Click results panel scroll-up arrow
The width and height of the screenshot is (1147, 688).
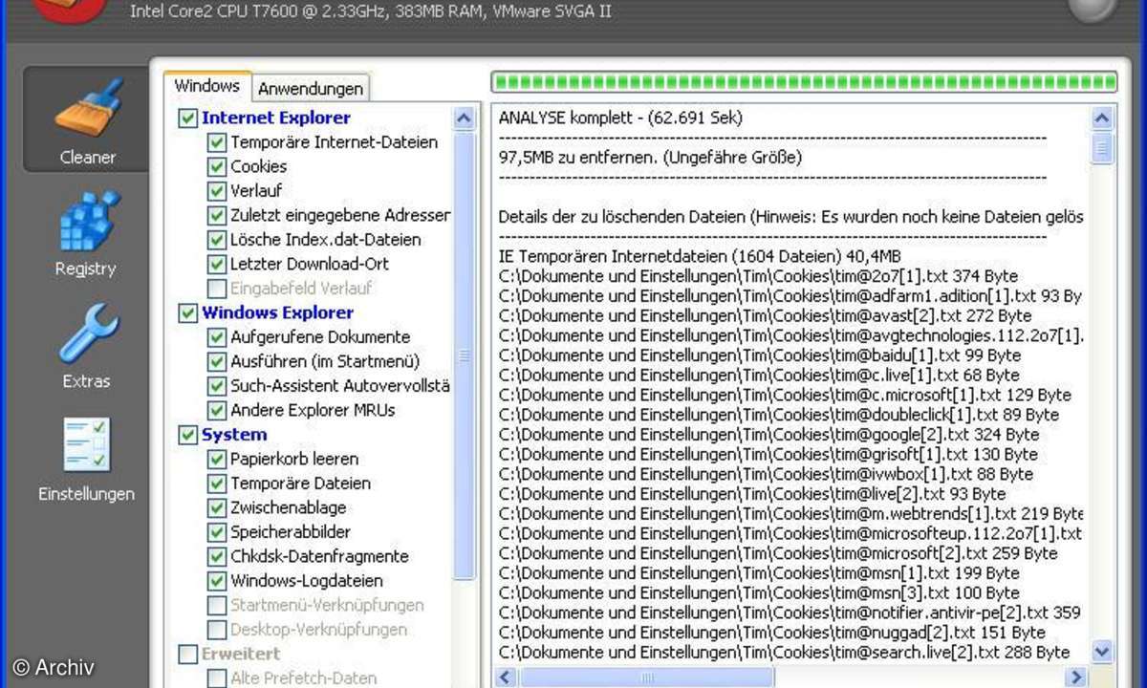pyautogui.click(x=1102, y=118)
